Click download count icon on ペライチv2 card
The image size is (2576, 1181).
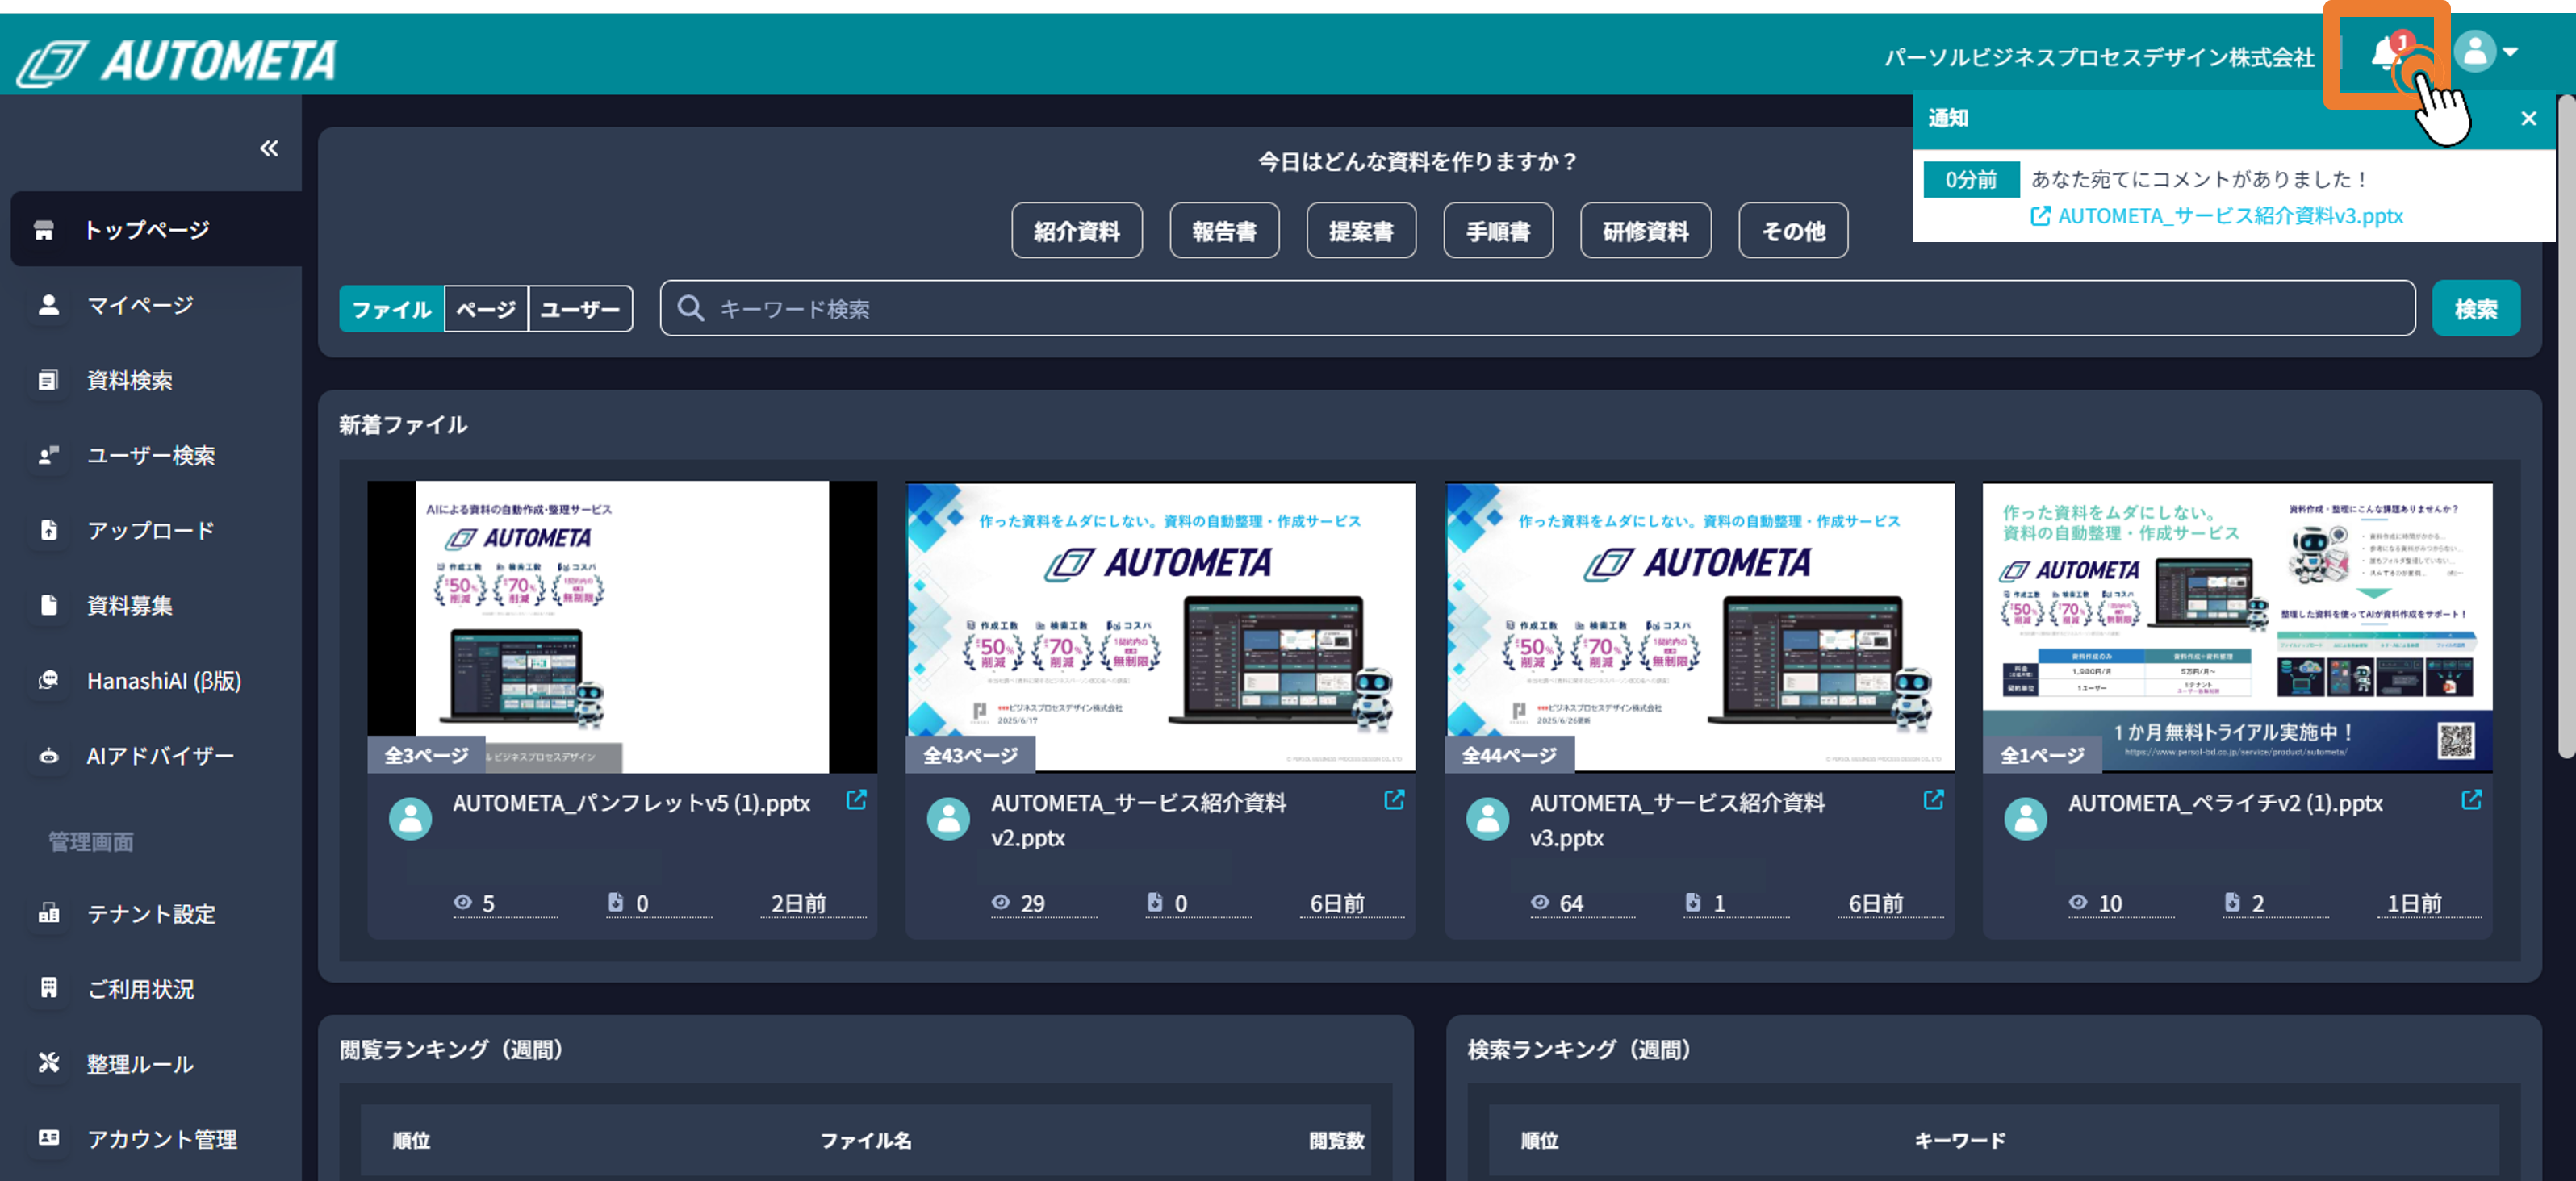click(x=2231, y=902)
